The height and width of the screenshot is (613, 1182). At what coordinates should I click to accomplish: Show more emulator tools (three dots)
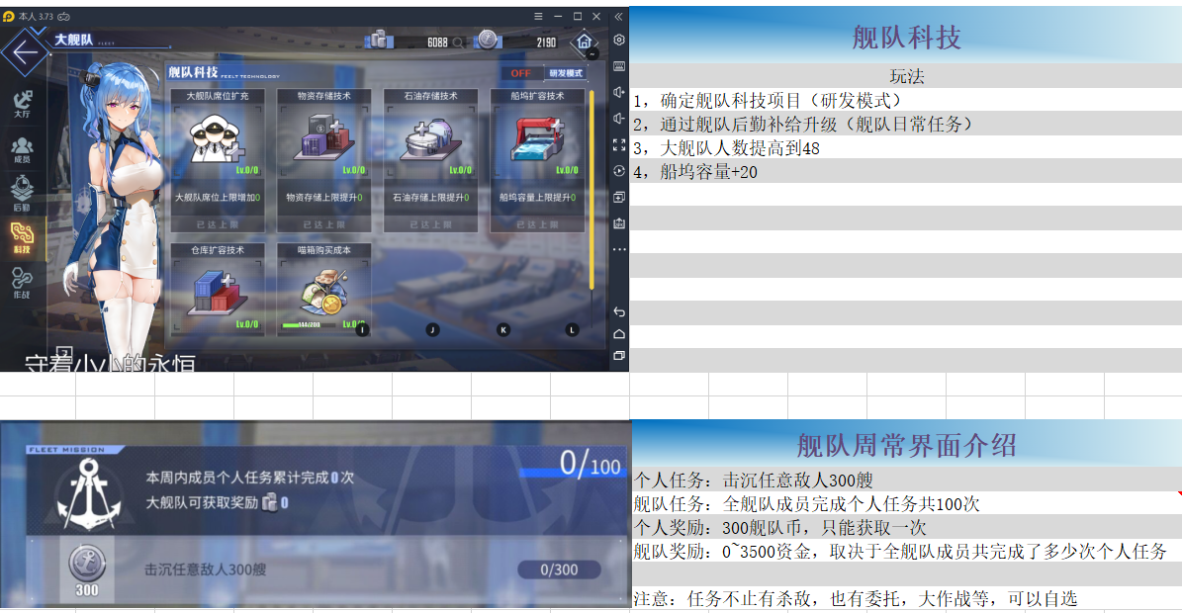619,249
